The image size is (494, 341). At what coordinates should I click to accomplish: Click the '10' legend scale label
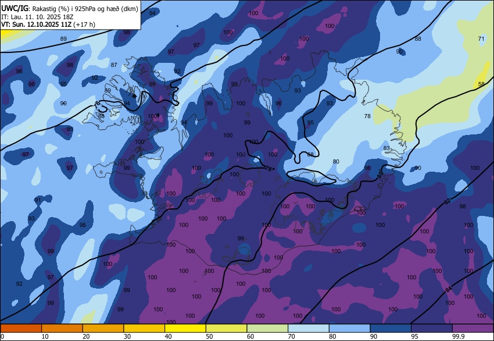click(45, 336)
